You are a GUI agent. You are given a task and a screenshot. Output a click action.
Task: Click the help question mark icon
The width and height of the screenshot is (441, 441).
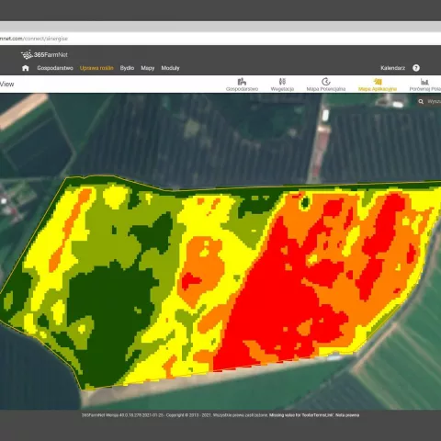pos(416,68)
